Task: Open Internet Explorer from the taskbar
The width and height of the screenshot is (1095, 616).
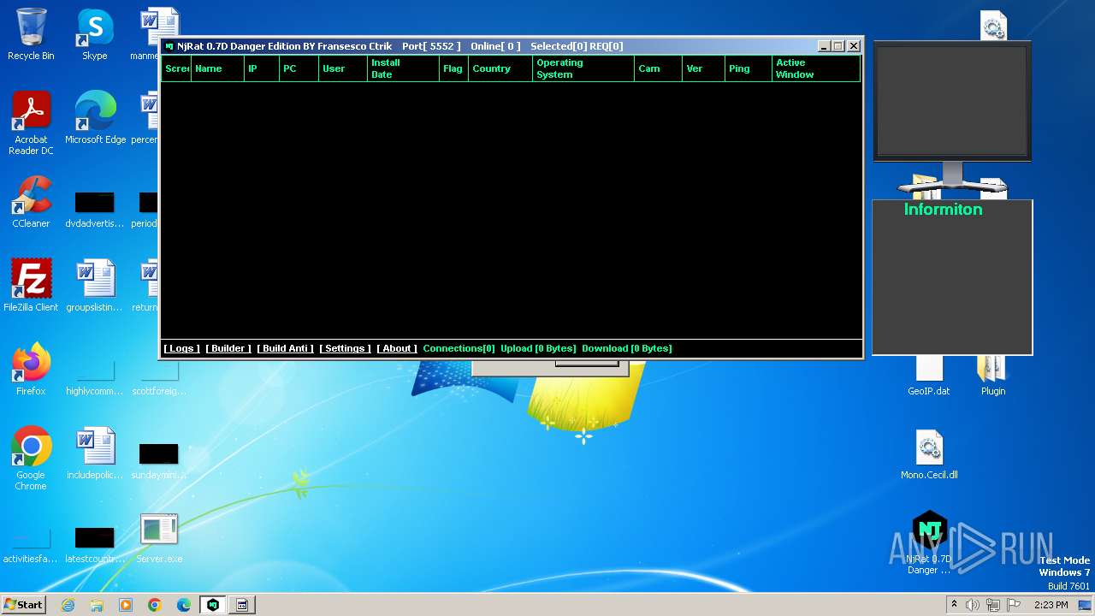Action: pyautogui.click(x=68, y=605)
